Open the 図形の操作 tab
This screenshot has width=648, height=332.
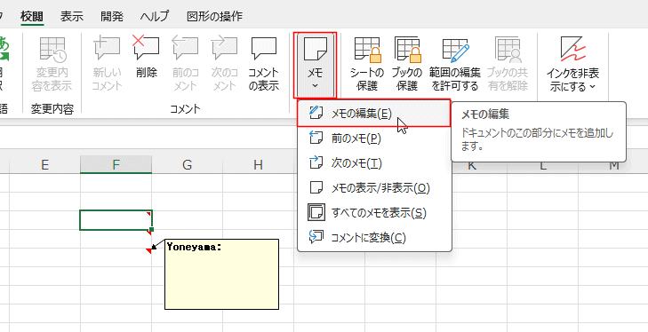click(214, 17)
